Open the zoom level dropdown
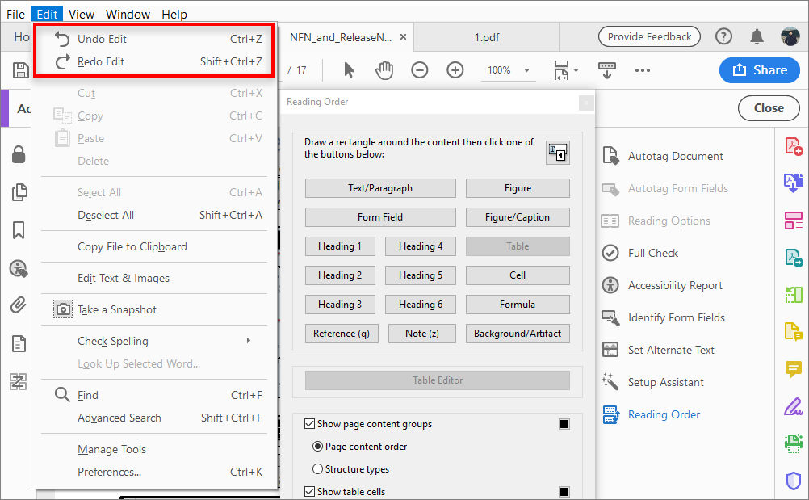The height and width of the screenshot is (500, 809). (508, 70)
